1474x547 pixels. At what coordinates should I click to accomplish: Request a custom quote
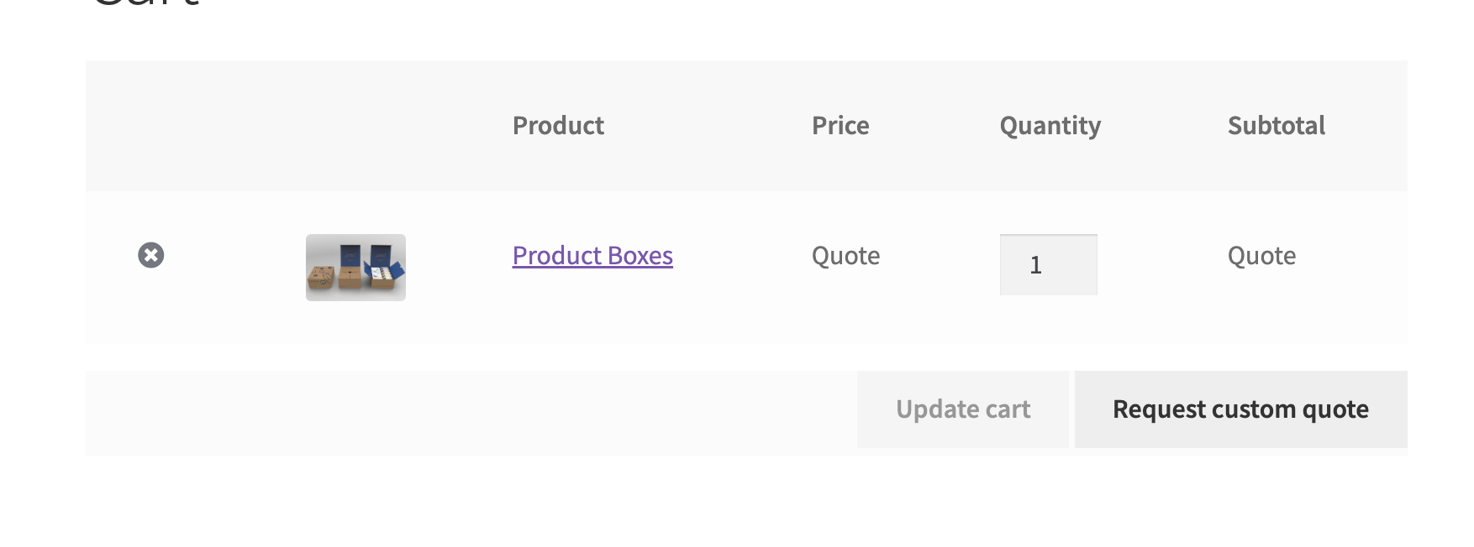1240,409
